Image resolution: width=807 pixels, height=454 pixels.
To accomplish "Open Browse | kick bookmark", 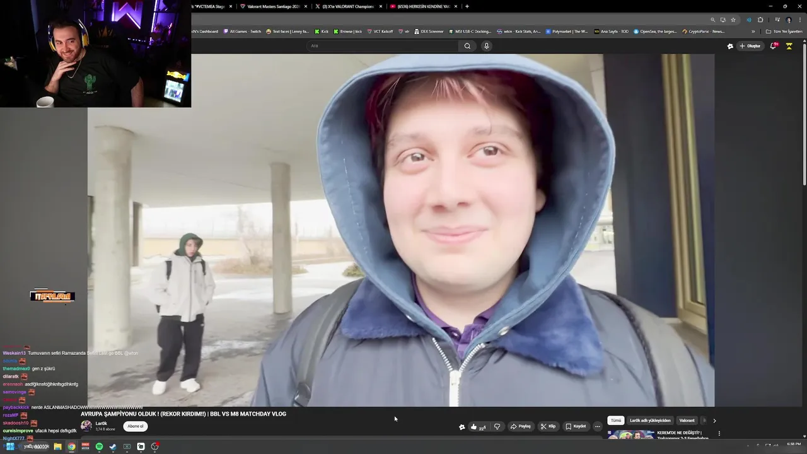I will pos(348,32).
